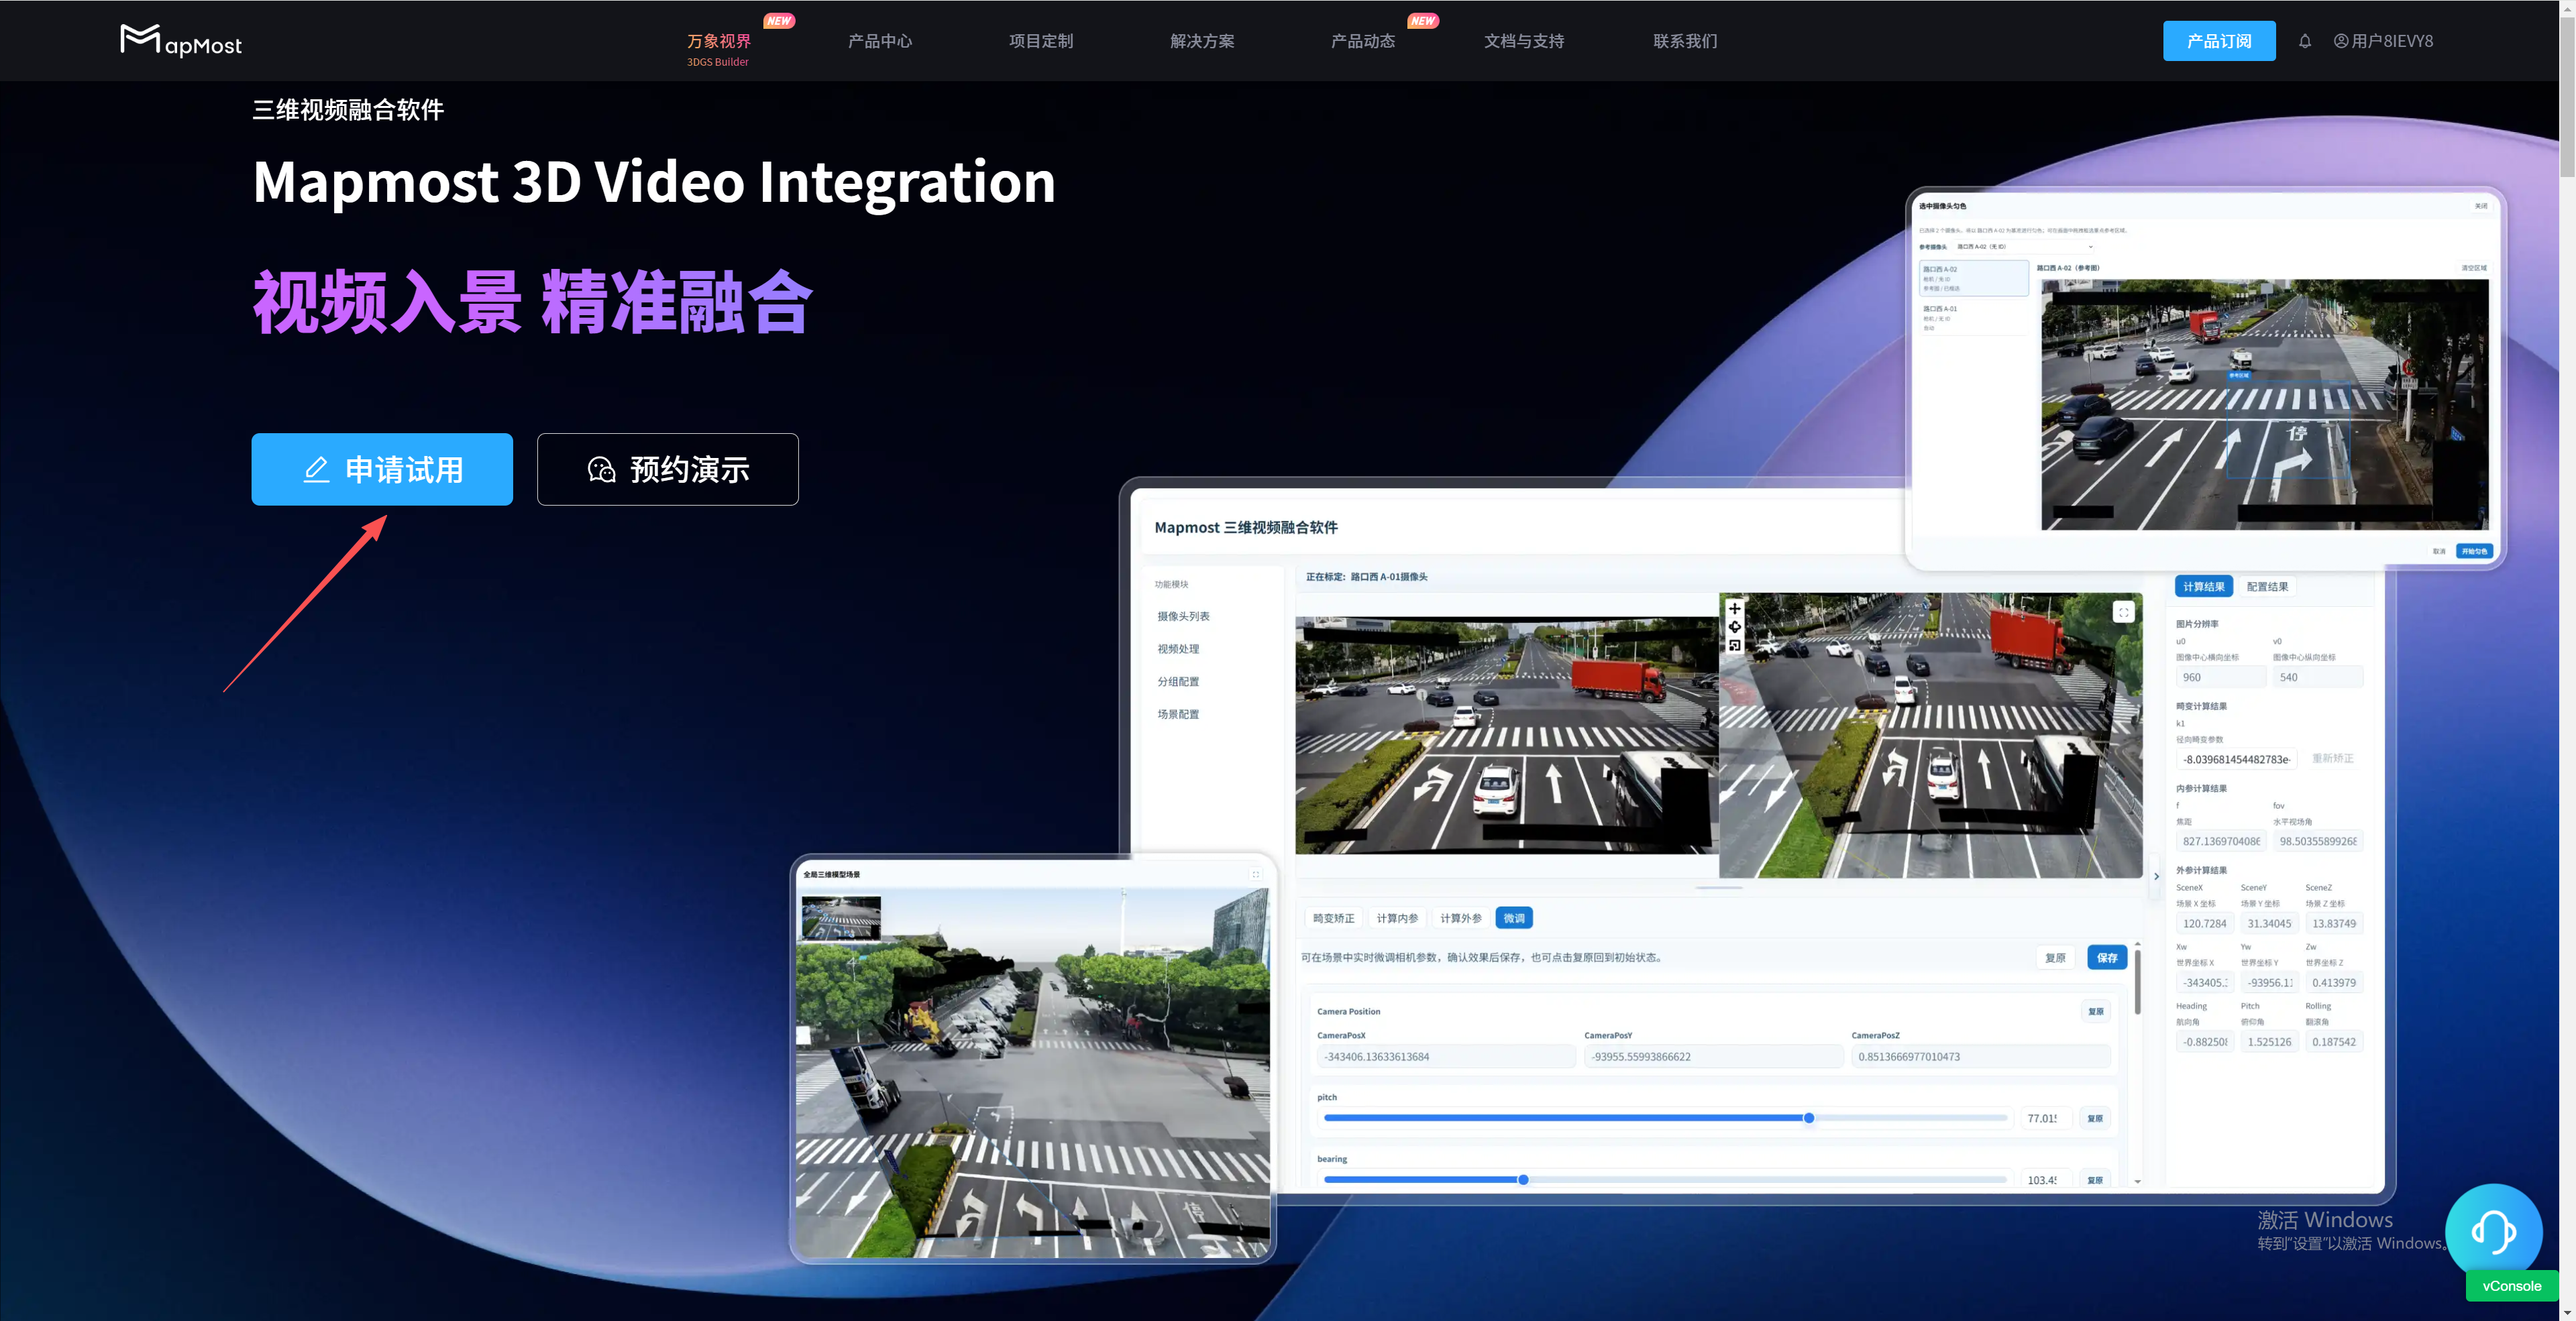Open 产品动态 in the top navigation
2576x1321 pixels.
pyautogui.click(x=1363, y=41)
